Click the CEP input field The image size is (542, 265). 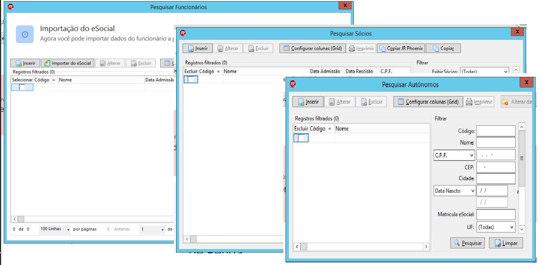[x=496, y=167]
